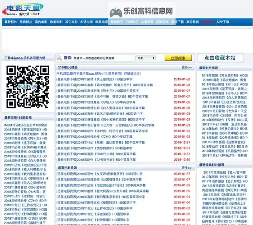253x225 pixels.
Task: Click the 最新发布168部影视 heading
Action: 18,117
